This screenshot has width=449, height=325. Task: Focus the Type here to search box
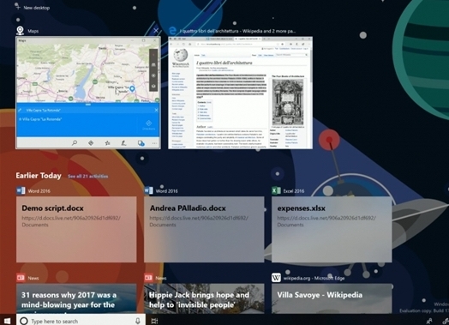(81, 321)
